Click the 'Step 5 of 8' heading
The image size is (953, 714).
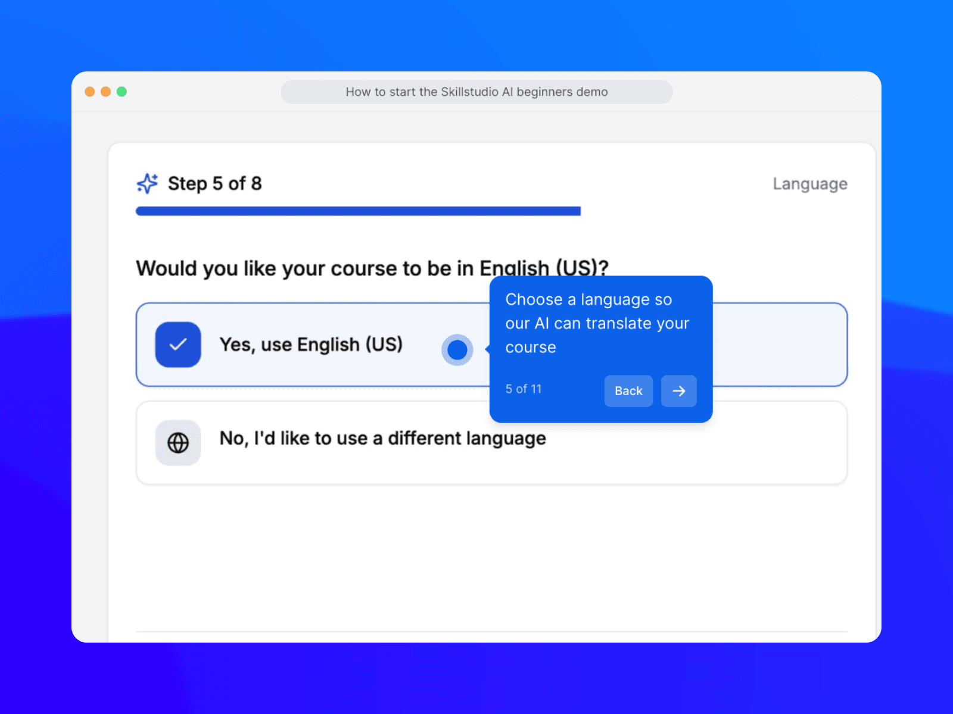click(x=215, y=184)
